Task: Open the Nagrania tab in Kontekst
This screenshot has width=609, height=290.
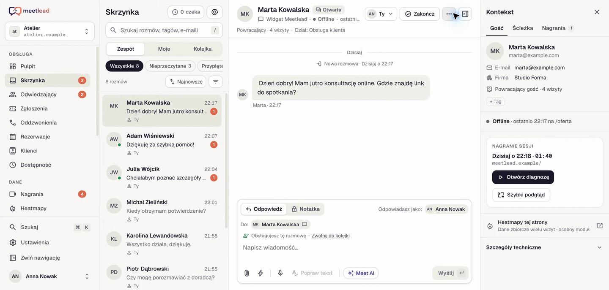Action: 558,28
